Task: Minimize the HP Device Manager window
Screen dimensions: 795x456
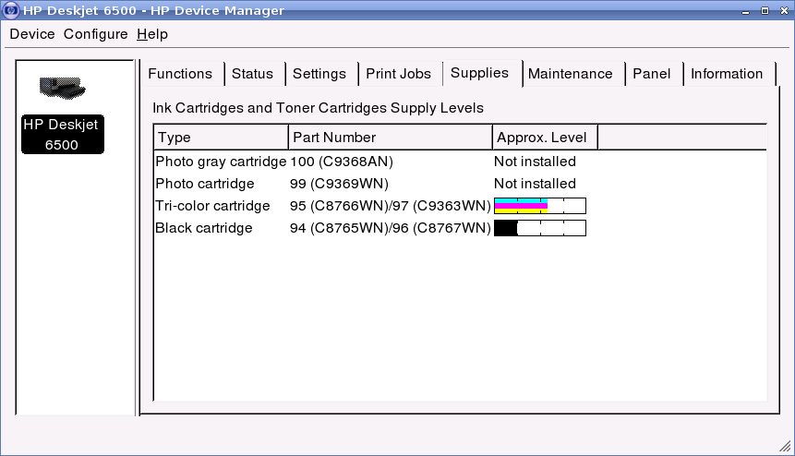Action: pos(745,11)
